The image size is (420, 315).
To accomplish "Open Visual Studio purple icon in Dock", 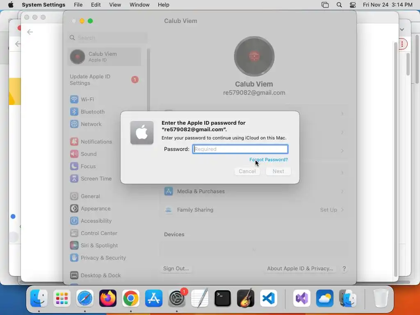I will pyautogui.click(x=302, y=298).
